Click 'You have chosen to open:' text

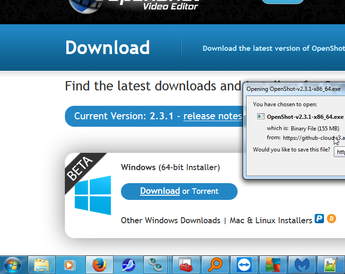click(285, 104)
